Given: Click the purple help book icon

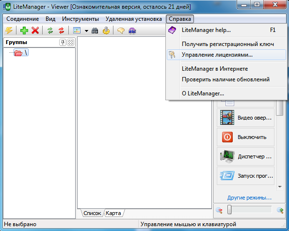Looking at the screenshot, I should pos(172,30).
